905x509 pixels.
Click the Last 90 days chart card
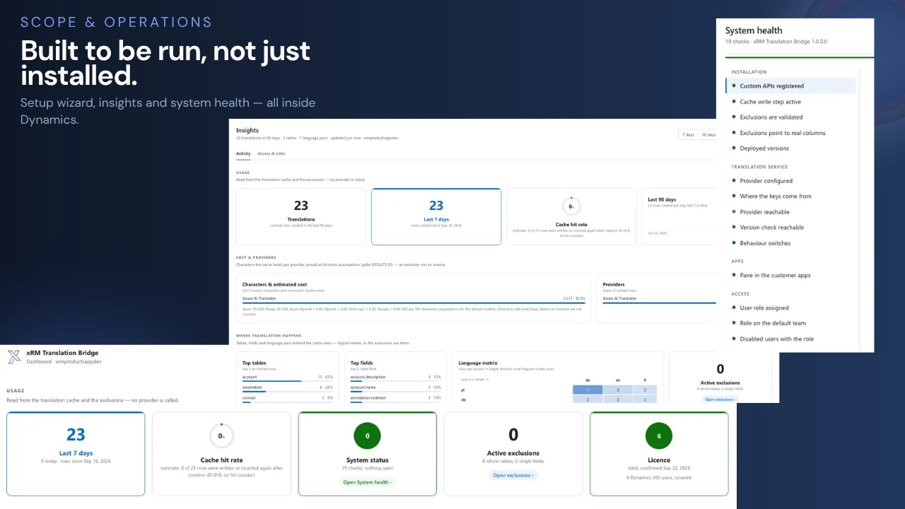[679, 216]
